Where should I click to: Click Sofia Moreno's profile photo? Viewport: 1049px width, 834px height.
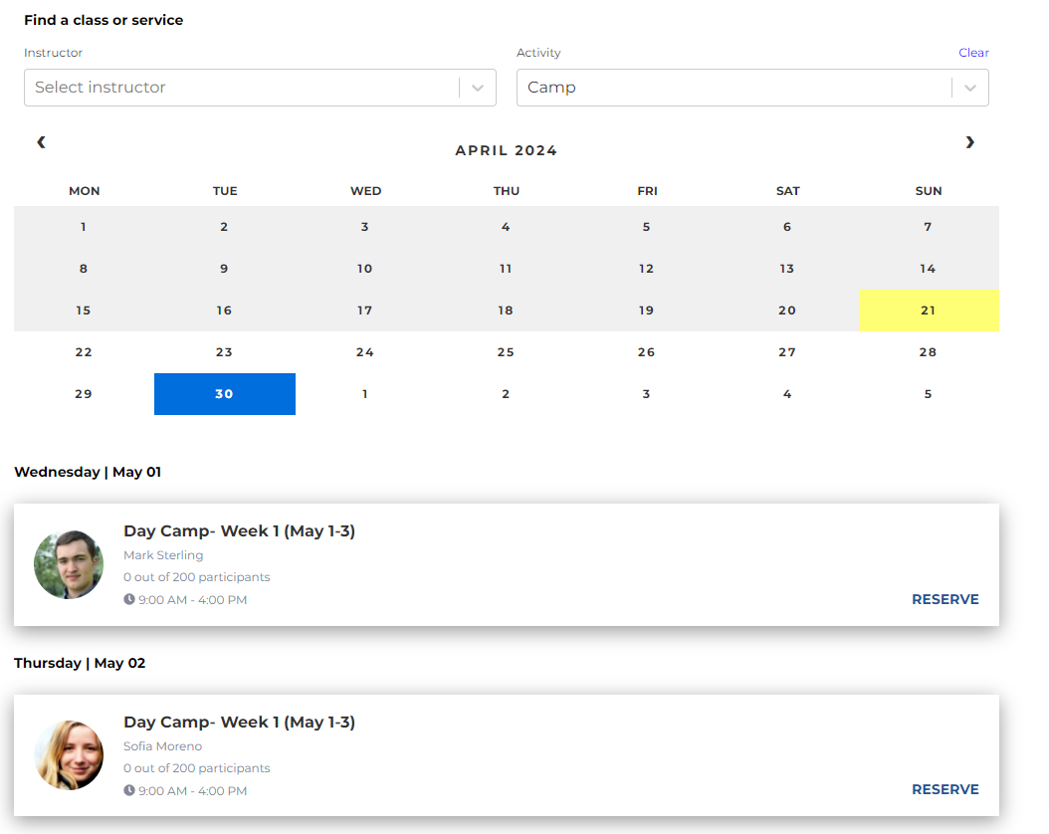click(69, 755)
